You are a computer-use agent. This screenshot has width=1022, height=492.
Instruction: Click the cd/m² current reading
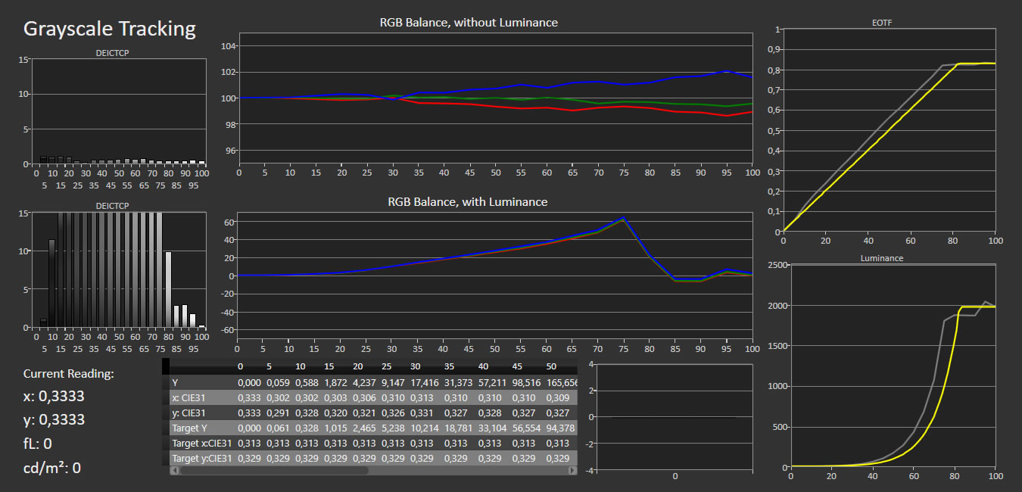(52, 468)
